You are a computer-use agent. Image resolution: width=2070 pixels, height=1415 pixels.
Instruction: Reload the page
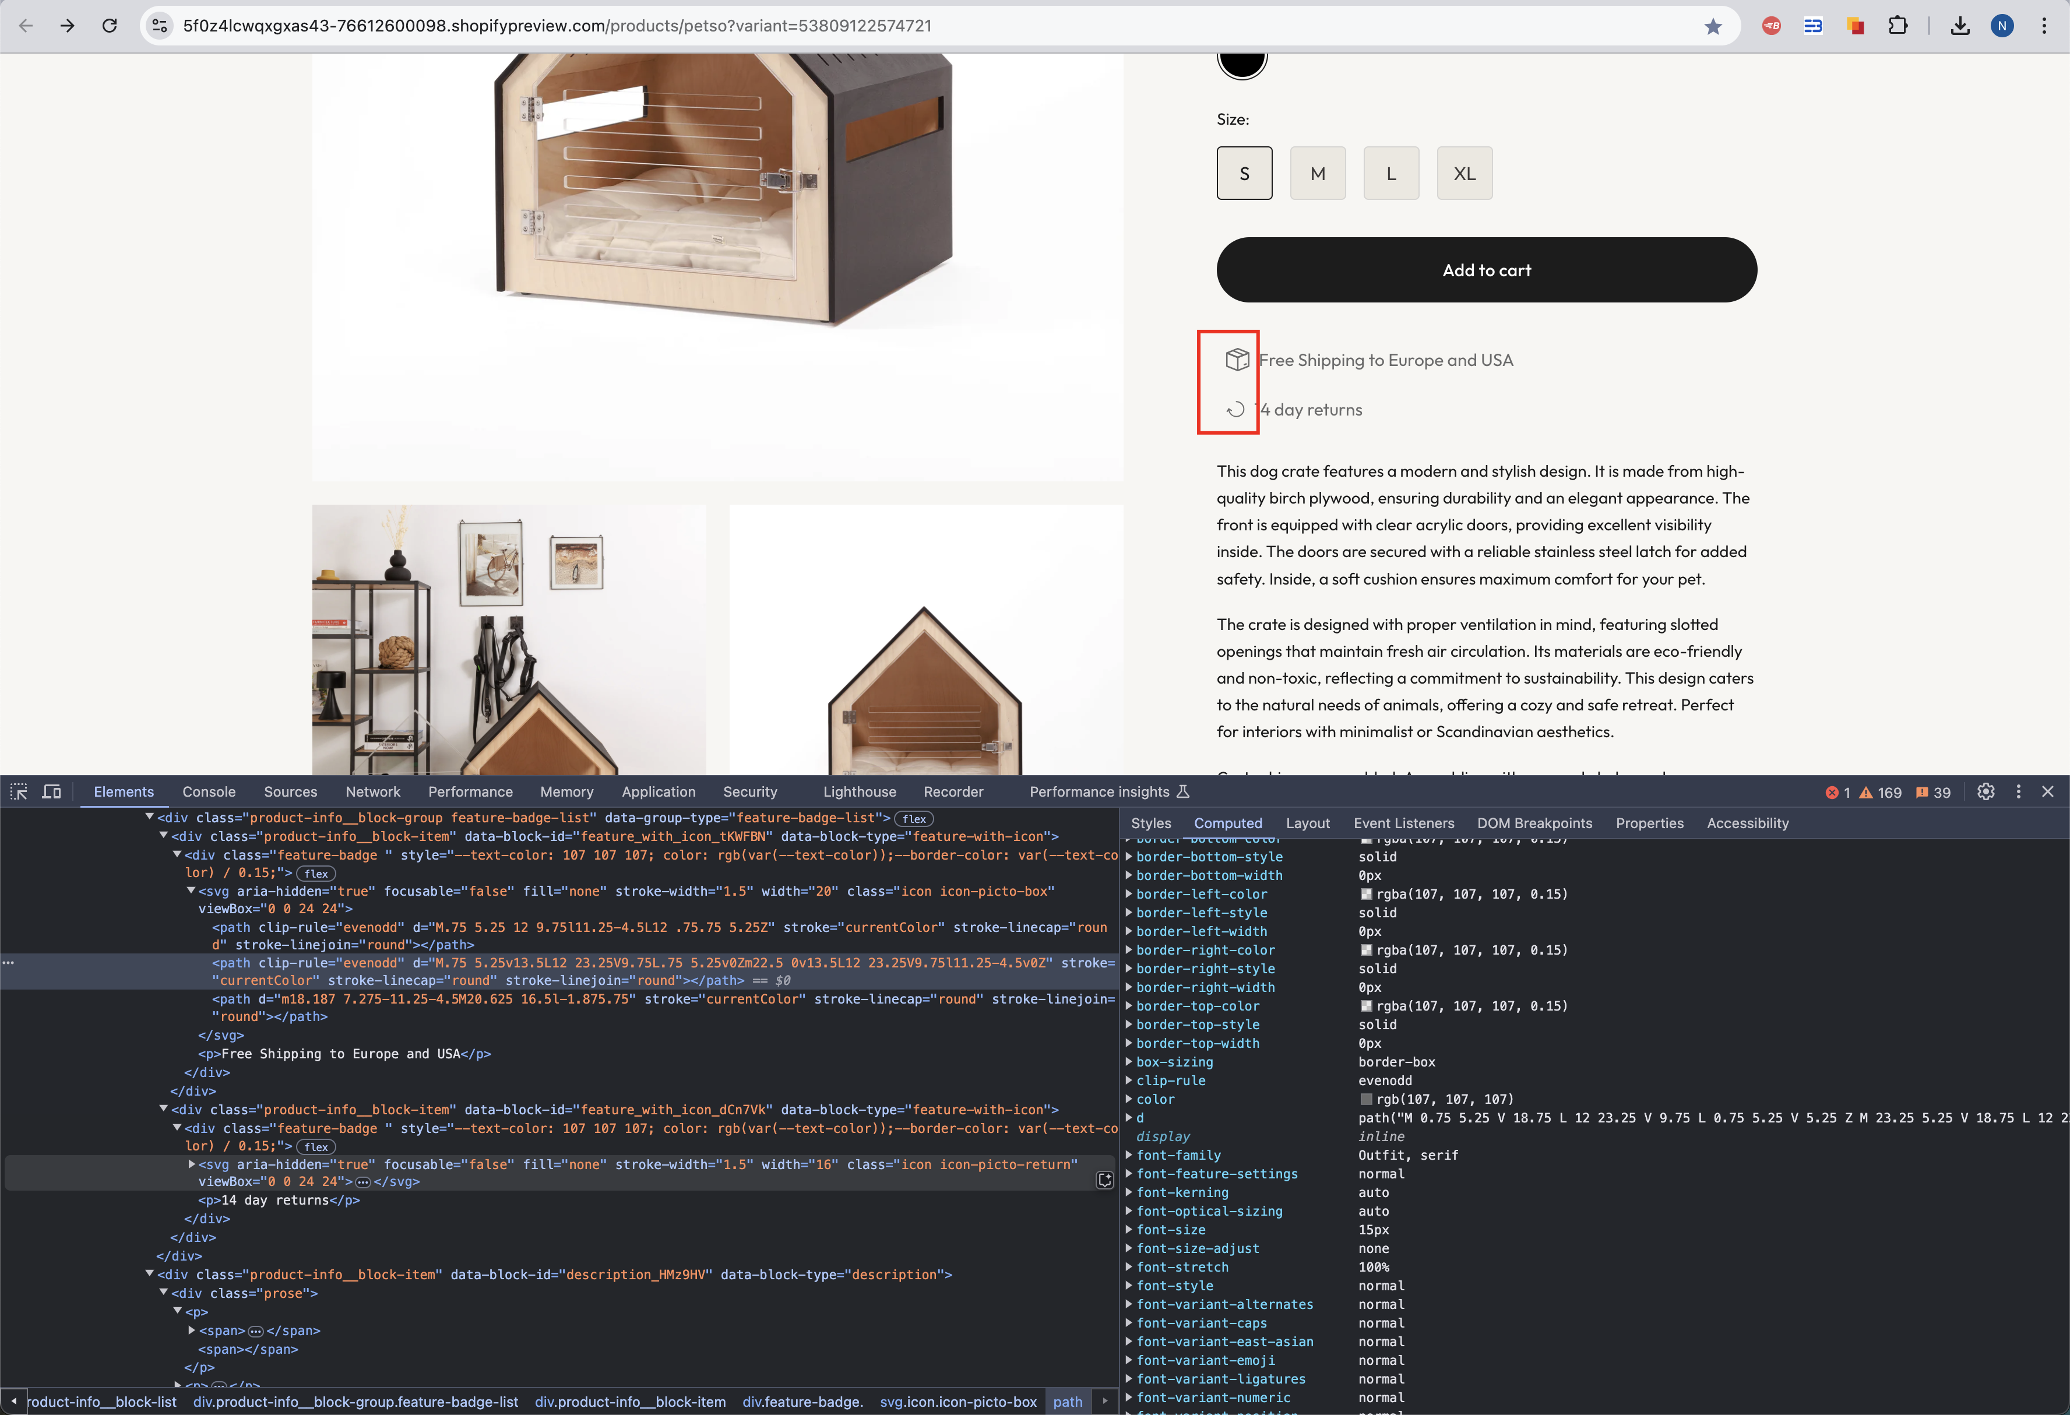point(110,26)
